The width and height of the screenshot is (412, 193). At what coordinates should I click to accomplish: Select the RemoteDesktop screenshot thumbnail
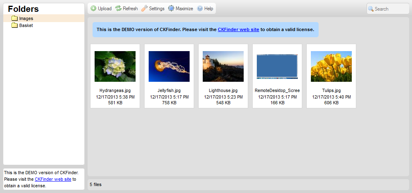pos(277,66)
